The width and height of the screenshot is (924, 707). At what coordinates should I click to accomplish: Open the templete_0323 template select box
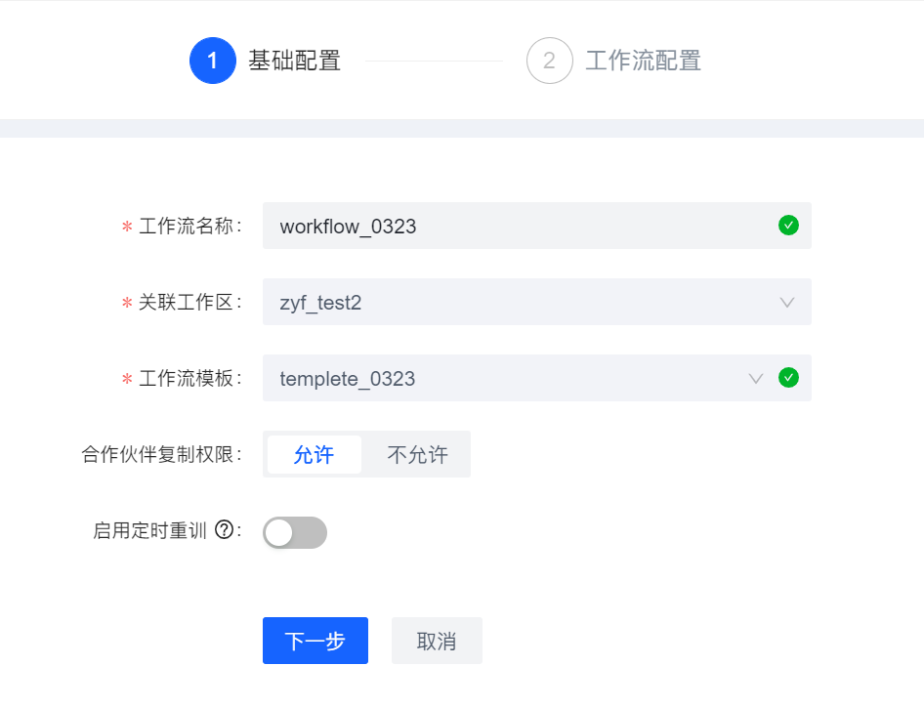point(537,378)
